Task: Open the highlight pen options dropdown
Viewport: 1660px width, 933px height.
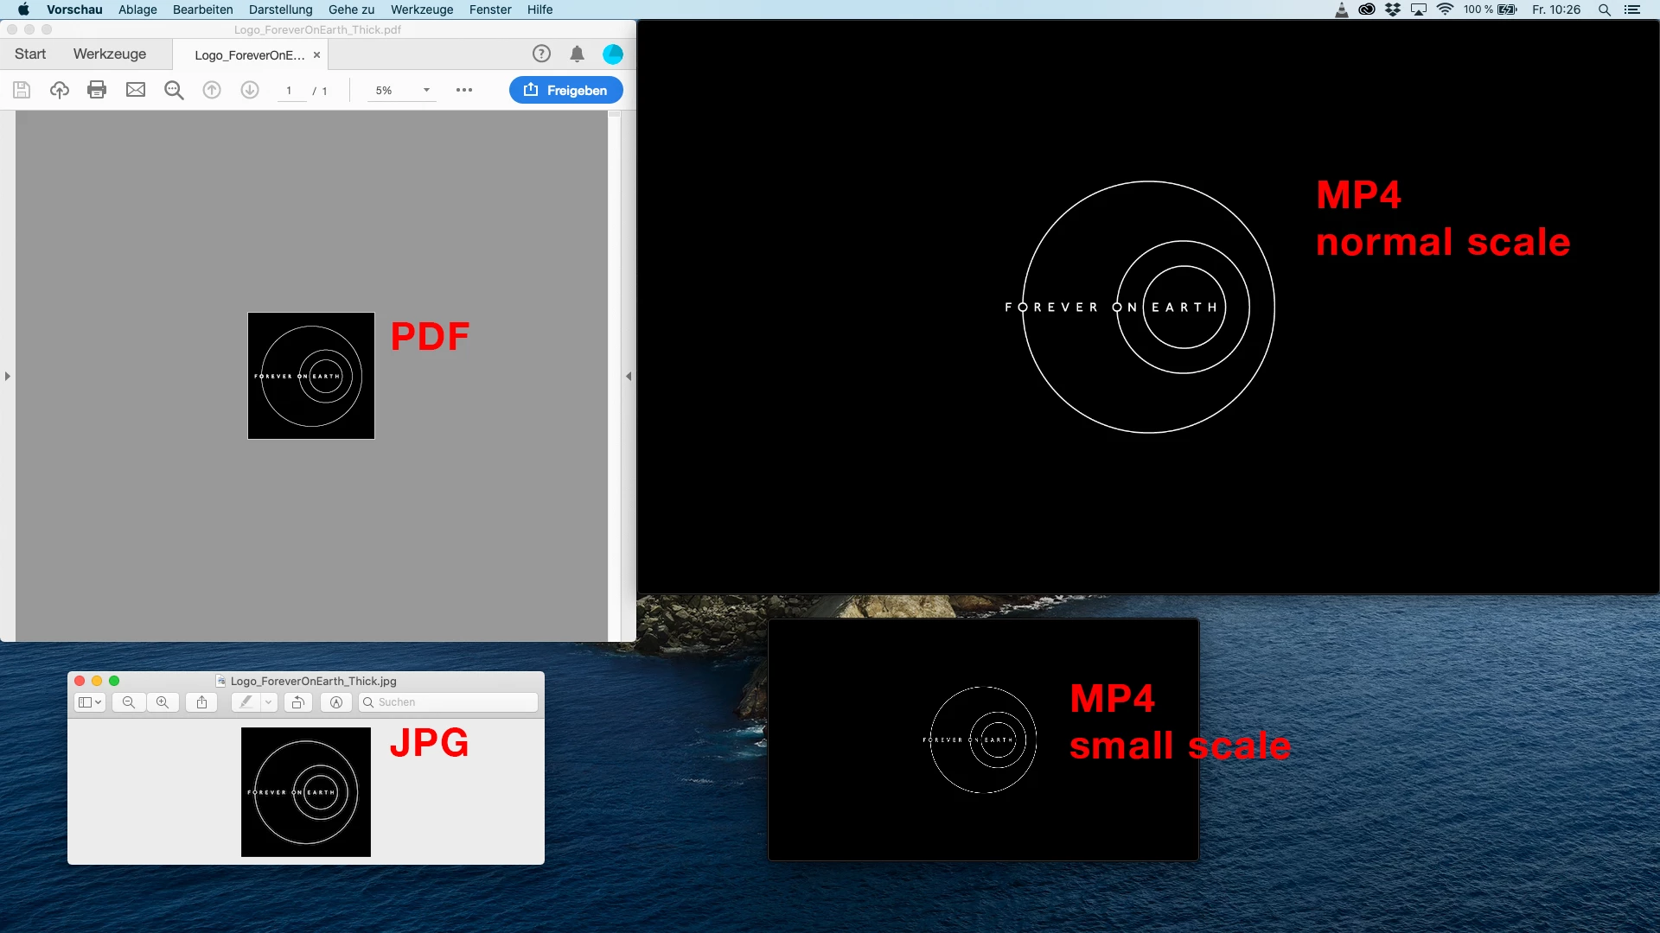Action: pyautogui.click(x=269, y=702)
